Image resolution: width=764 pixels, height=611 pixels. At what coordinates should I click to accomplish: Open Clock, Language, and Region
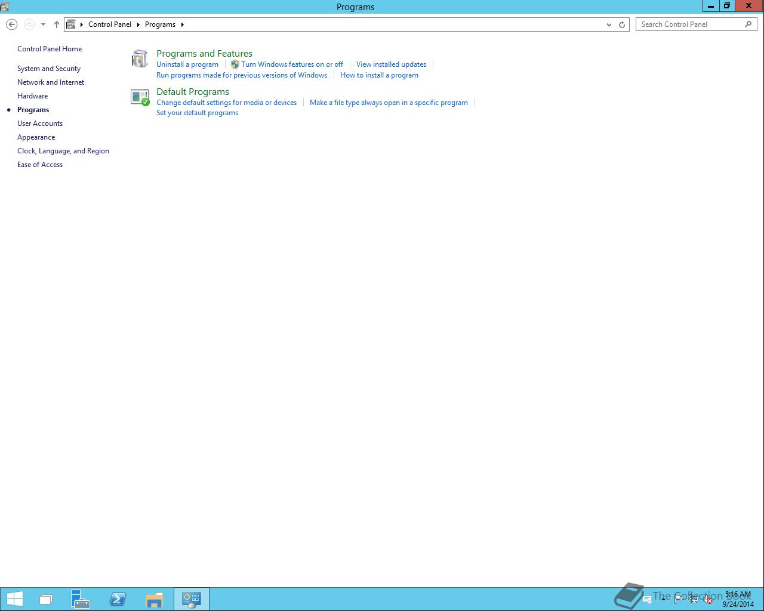63,151
